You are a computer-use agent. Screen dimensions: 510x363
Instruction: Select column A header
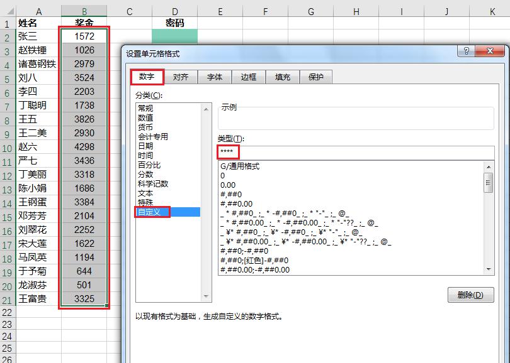click(x=38, y=12)
